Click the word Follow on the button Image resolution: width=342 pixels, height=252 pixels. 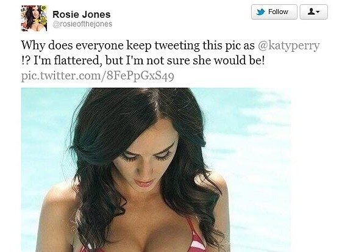tap(278, 12)
